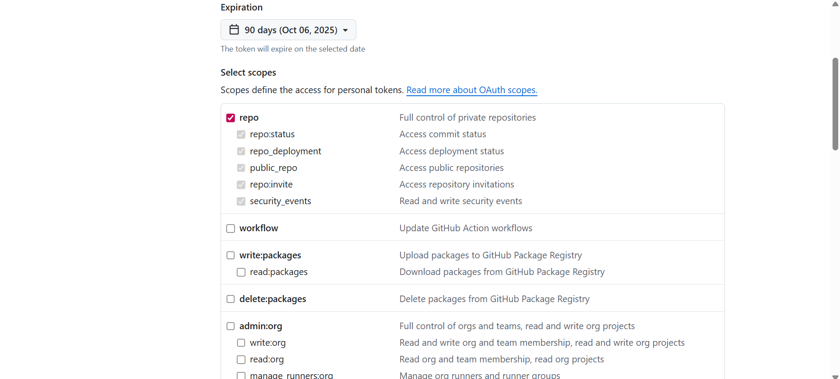Click 'Delete packages from GitHub Package Registry' text
Image resolution: width=840 pixels, height=379 pixels.
495,299
